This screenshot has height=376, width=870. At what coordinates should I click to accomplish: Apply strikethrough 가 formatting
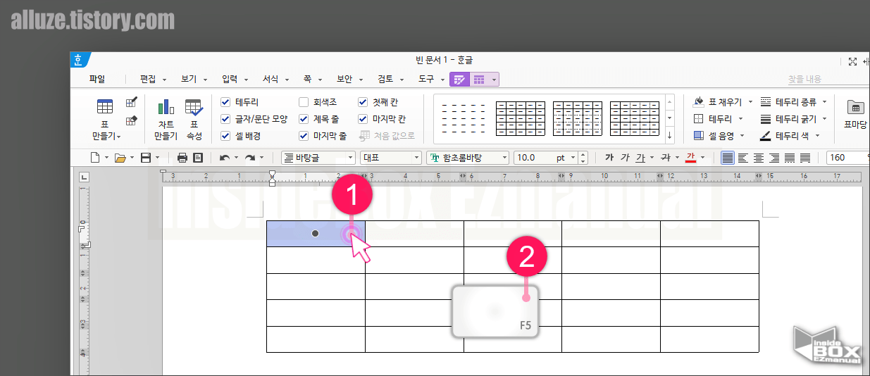664,158
